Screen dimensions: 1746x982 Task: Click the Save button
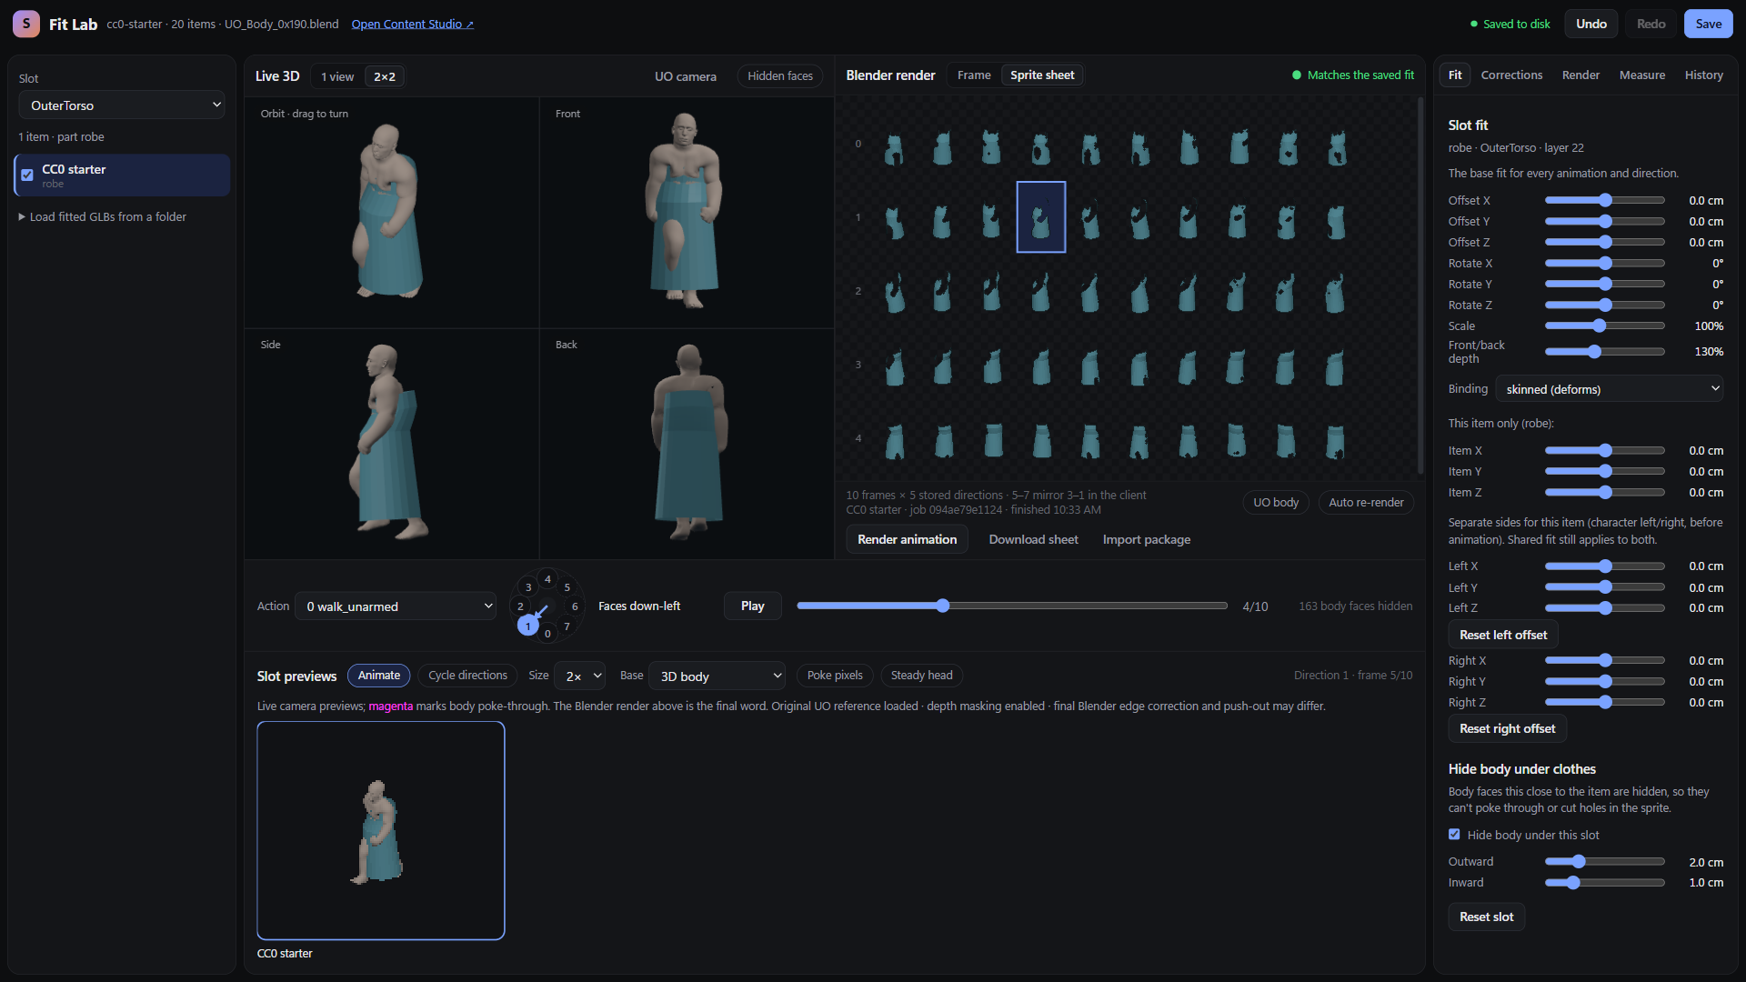(x=1708, y=24)
